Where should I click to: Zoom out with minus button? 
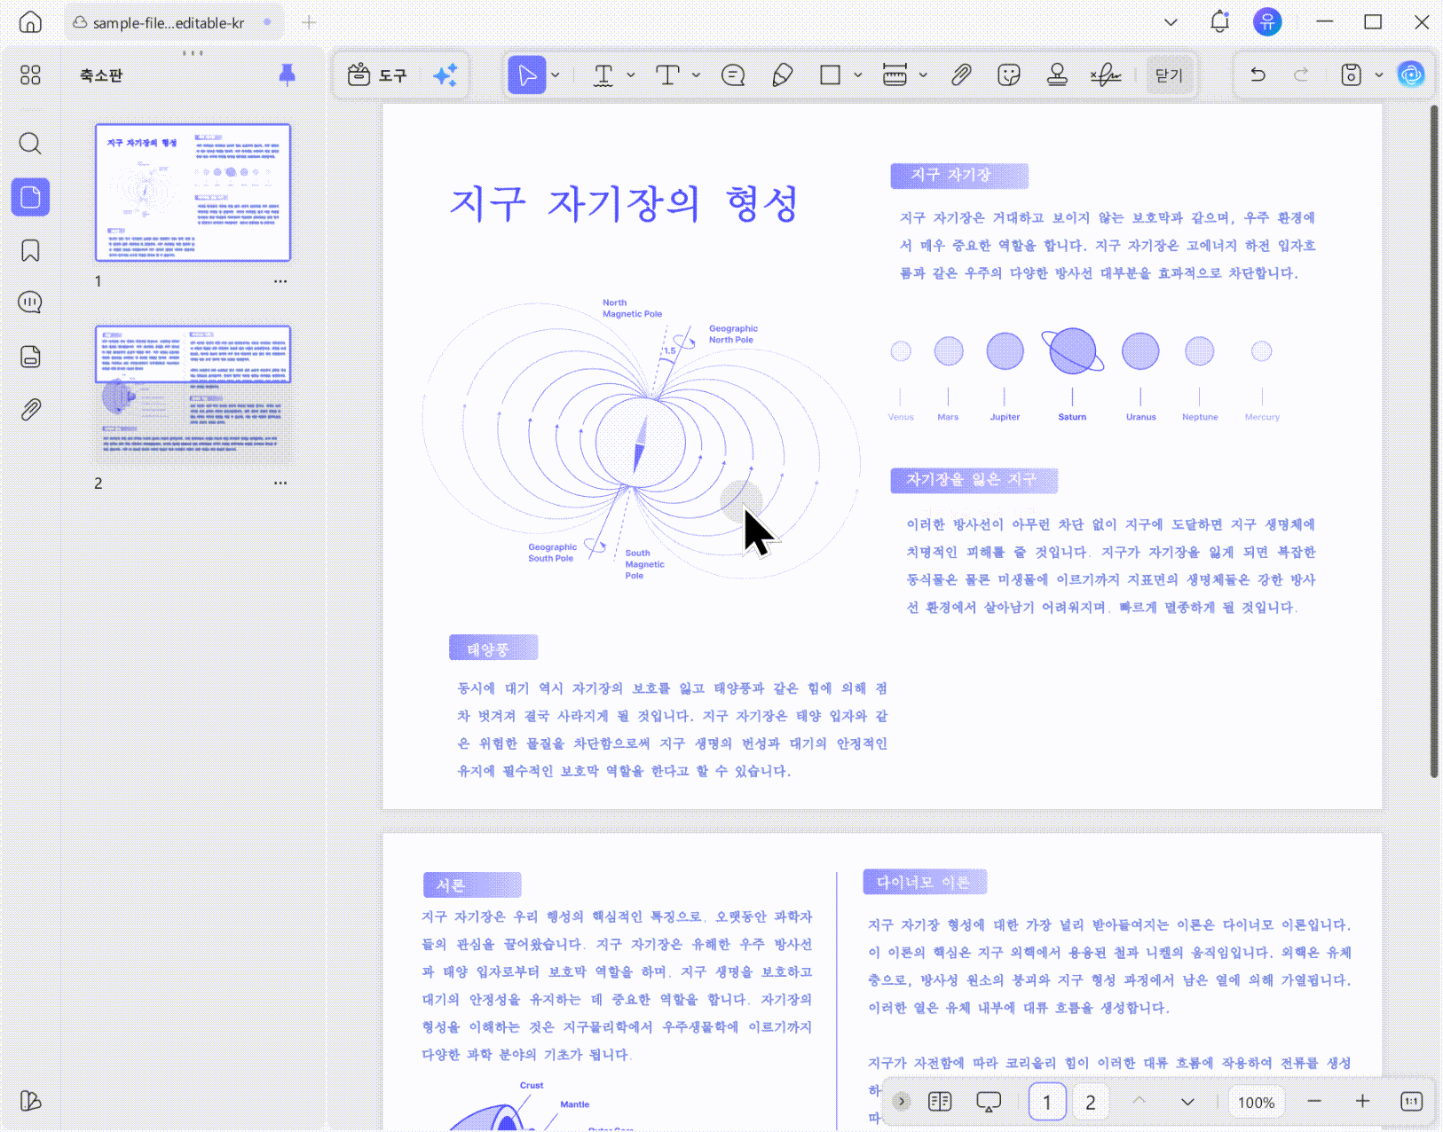click(1314, 1101)
